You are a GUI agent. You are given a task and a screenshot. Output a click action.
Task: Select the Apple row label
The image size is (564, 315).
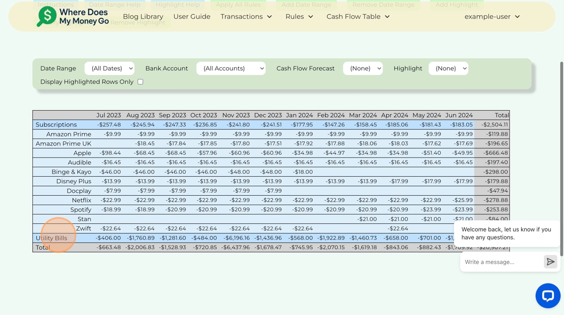click(x=82, y=153)
